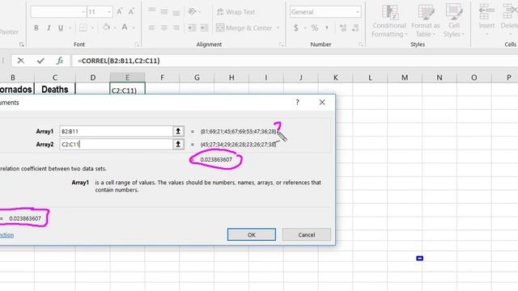Click Insert cells button
This screenshot has width=518, height=291.
coord(486,19)
